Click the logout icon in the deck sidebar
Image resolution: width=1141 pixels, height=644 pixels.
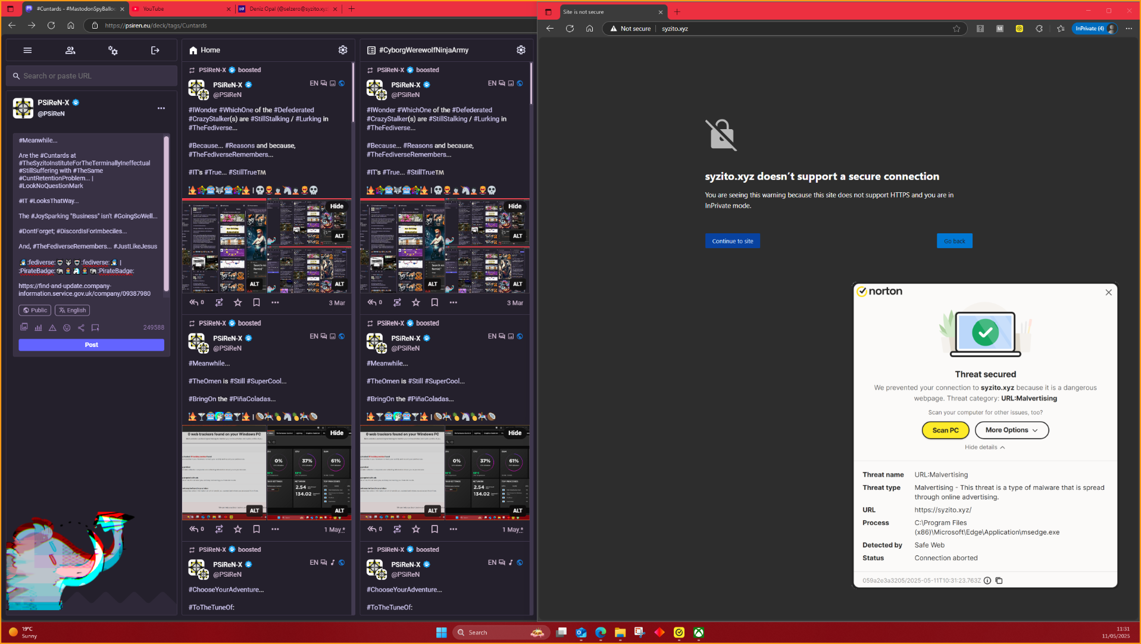click(155, 51)
